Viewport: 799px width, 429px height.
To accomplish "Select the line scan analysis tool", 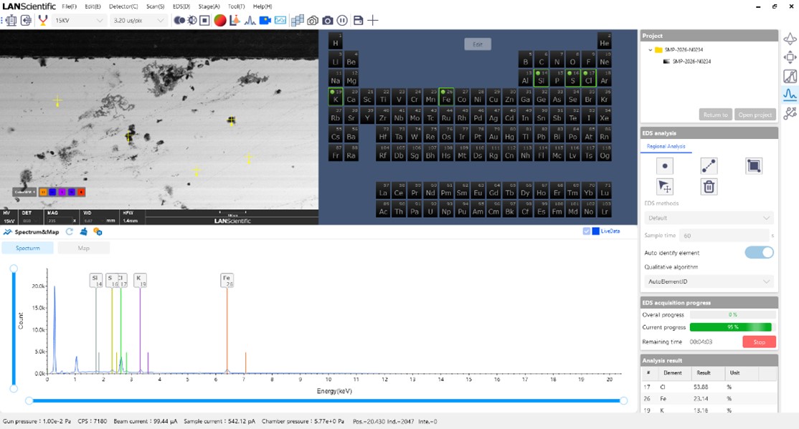I will pos(709,166).
